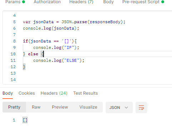The image size is (172, 140).
Task: Click the empty array [] in response body
Action: (25, 120)
